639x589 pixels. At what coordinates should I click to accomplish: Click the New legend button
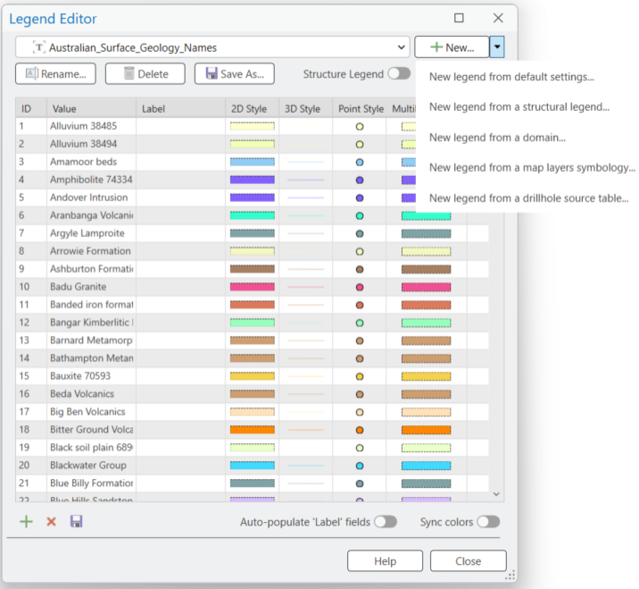point(452,47)
